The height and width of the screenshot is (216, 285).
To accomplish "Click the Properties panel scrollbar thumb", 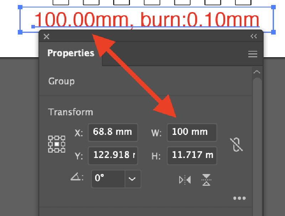I will pyautogui.click(x=257, y=147).
